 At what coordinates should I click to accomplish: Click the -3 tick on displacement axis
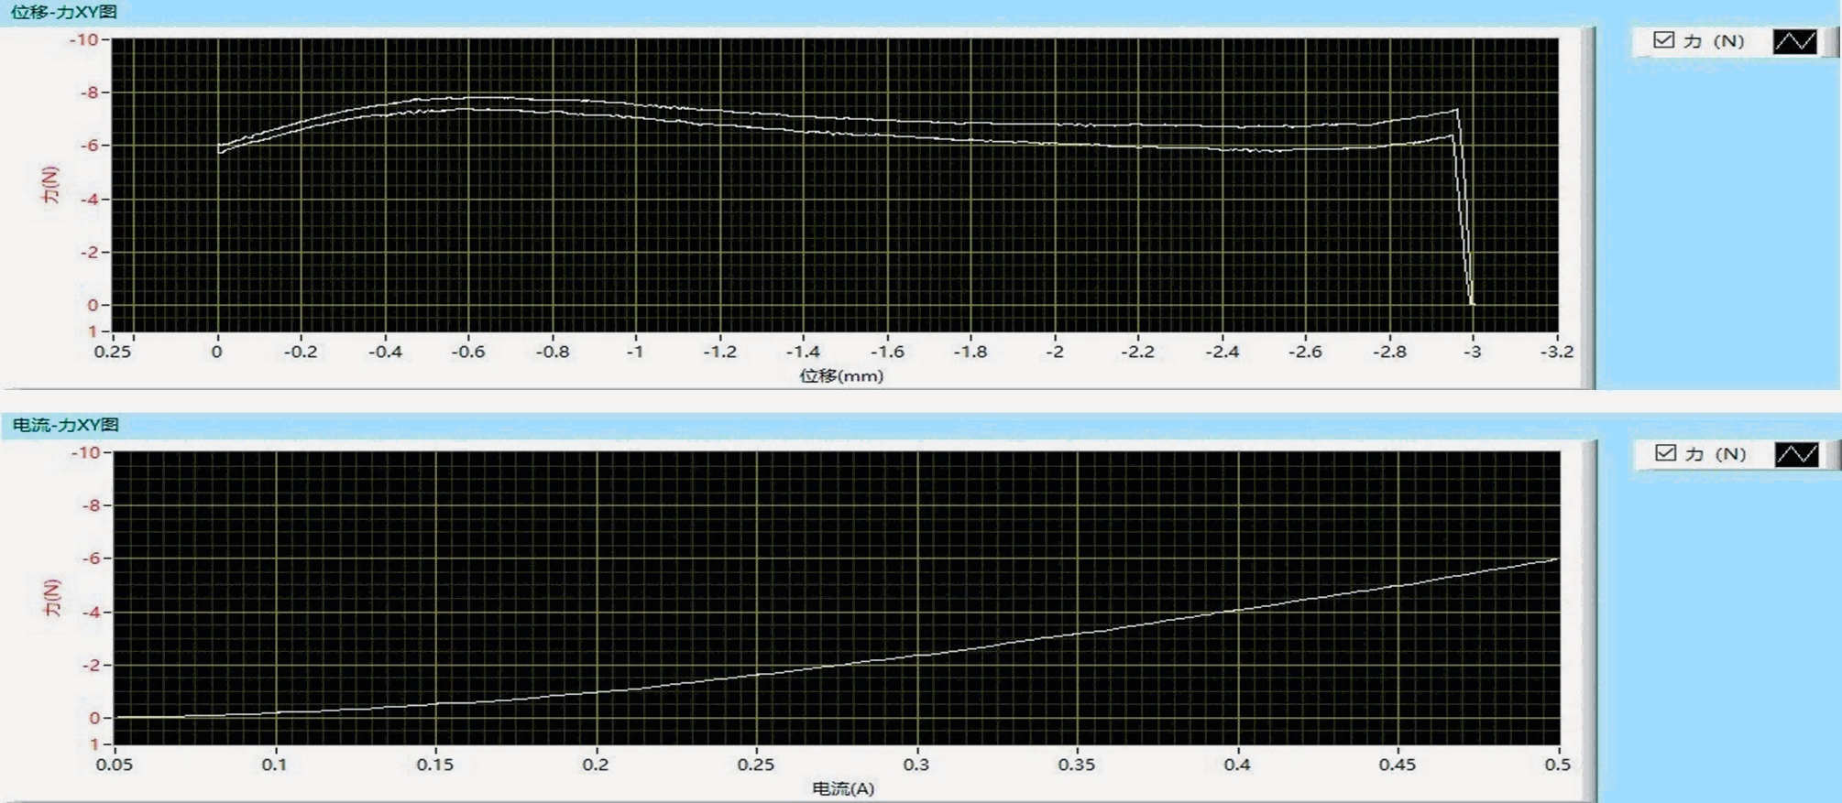(x=1472, y=352)
